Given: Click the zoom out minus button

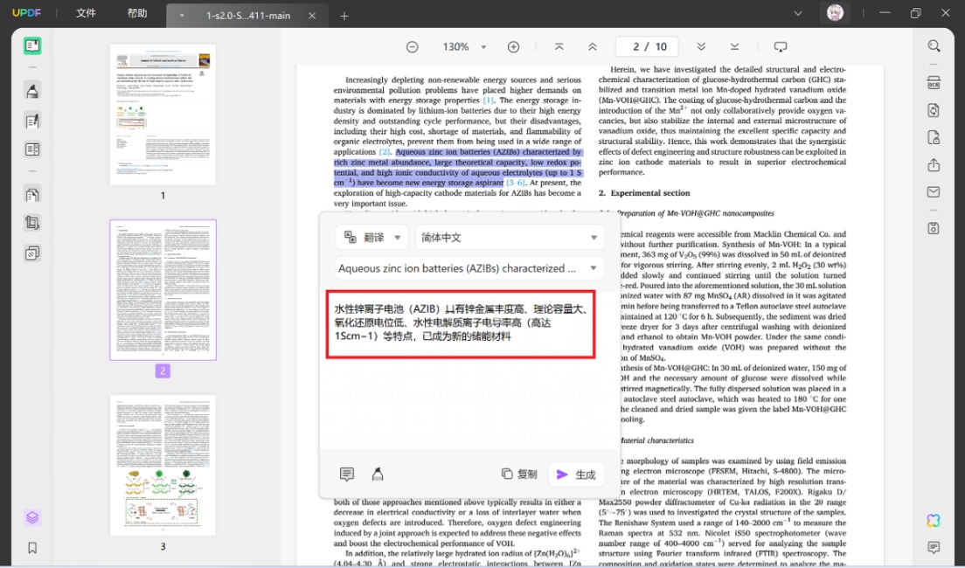Looking at the screenshot, I should tap(413, 47).
